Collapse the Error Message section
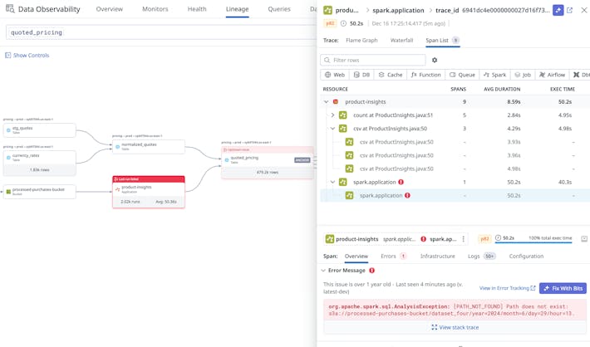 (x=323, y=271)
